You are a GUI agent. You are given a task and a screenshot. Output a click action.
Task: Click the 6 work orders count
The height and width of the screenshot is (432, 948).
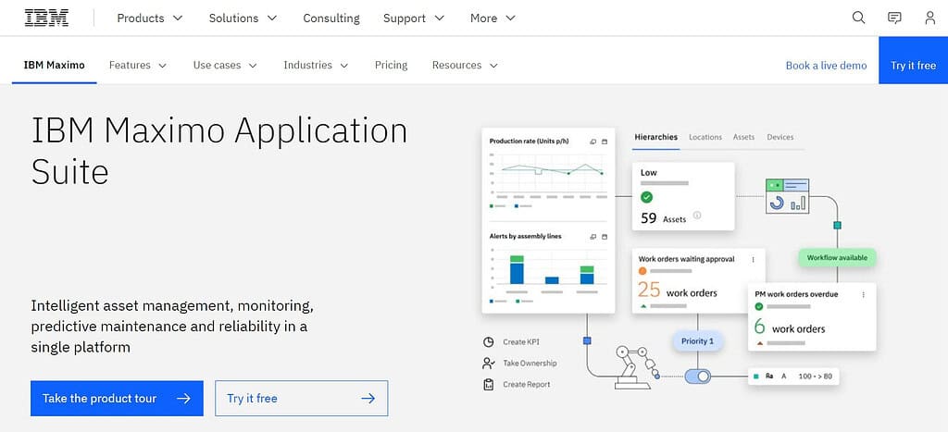[789, 327]
